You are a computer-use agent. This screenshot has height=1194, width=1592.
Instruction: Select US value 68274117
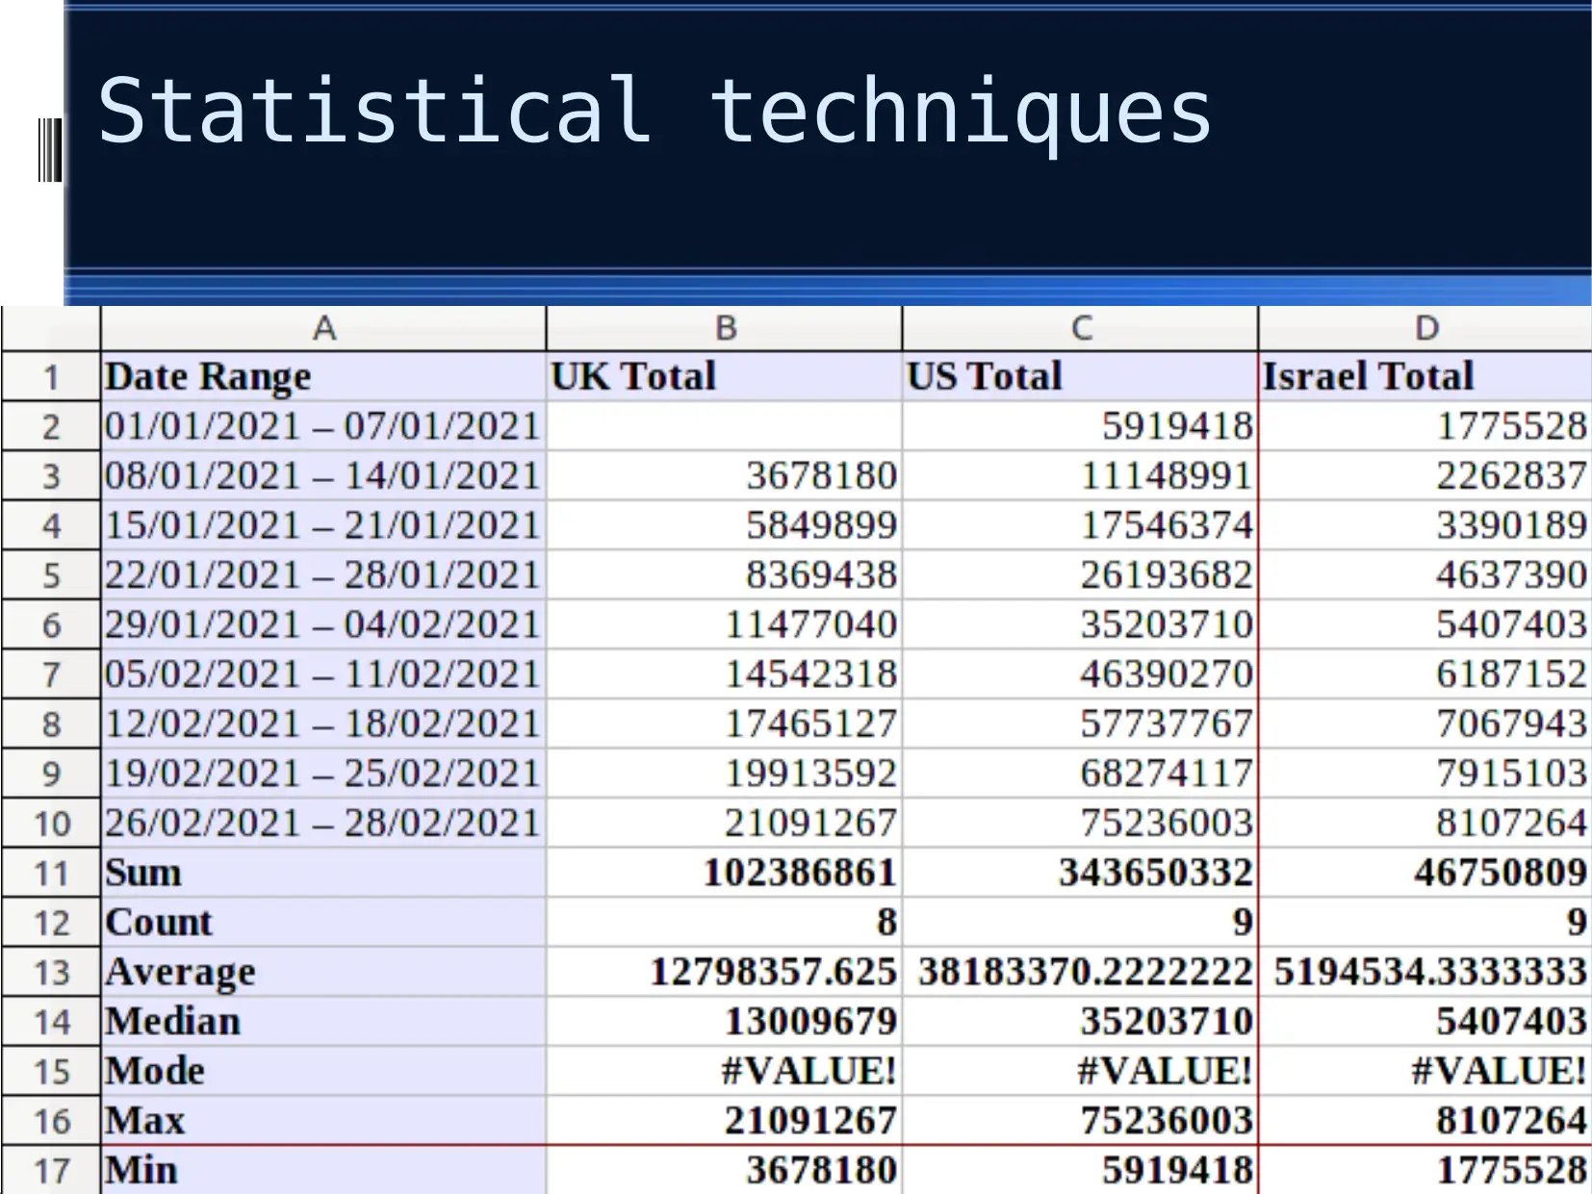pyautogui.click(x=1080, y=774)
